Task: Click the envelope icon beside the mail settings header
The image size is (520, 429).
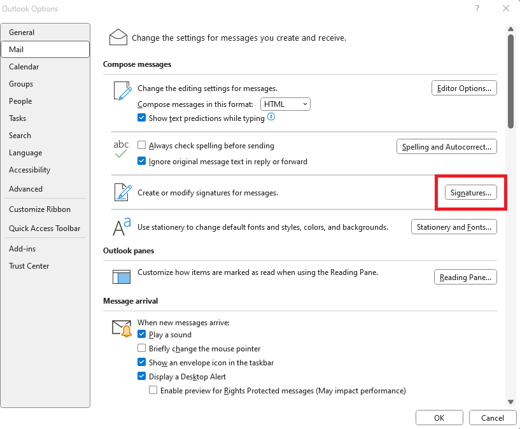Action: coord(118,37)
